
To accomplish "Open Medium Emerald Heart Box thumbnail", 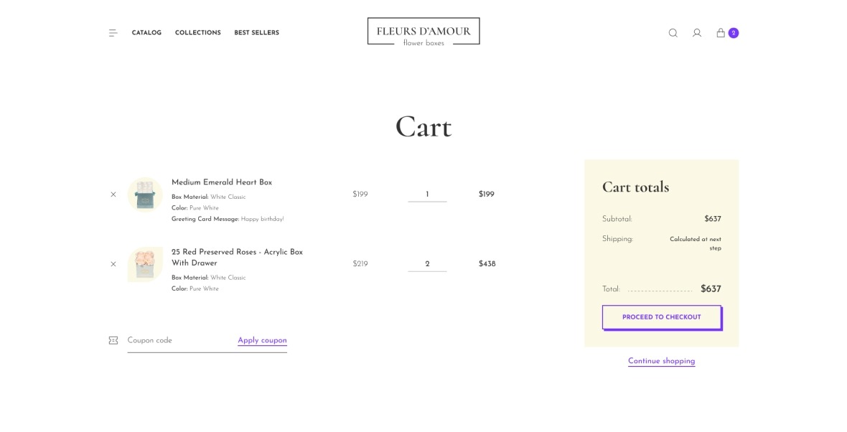I will [x=145, y=194].
